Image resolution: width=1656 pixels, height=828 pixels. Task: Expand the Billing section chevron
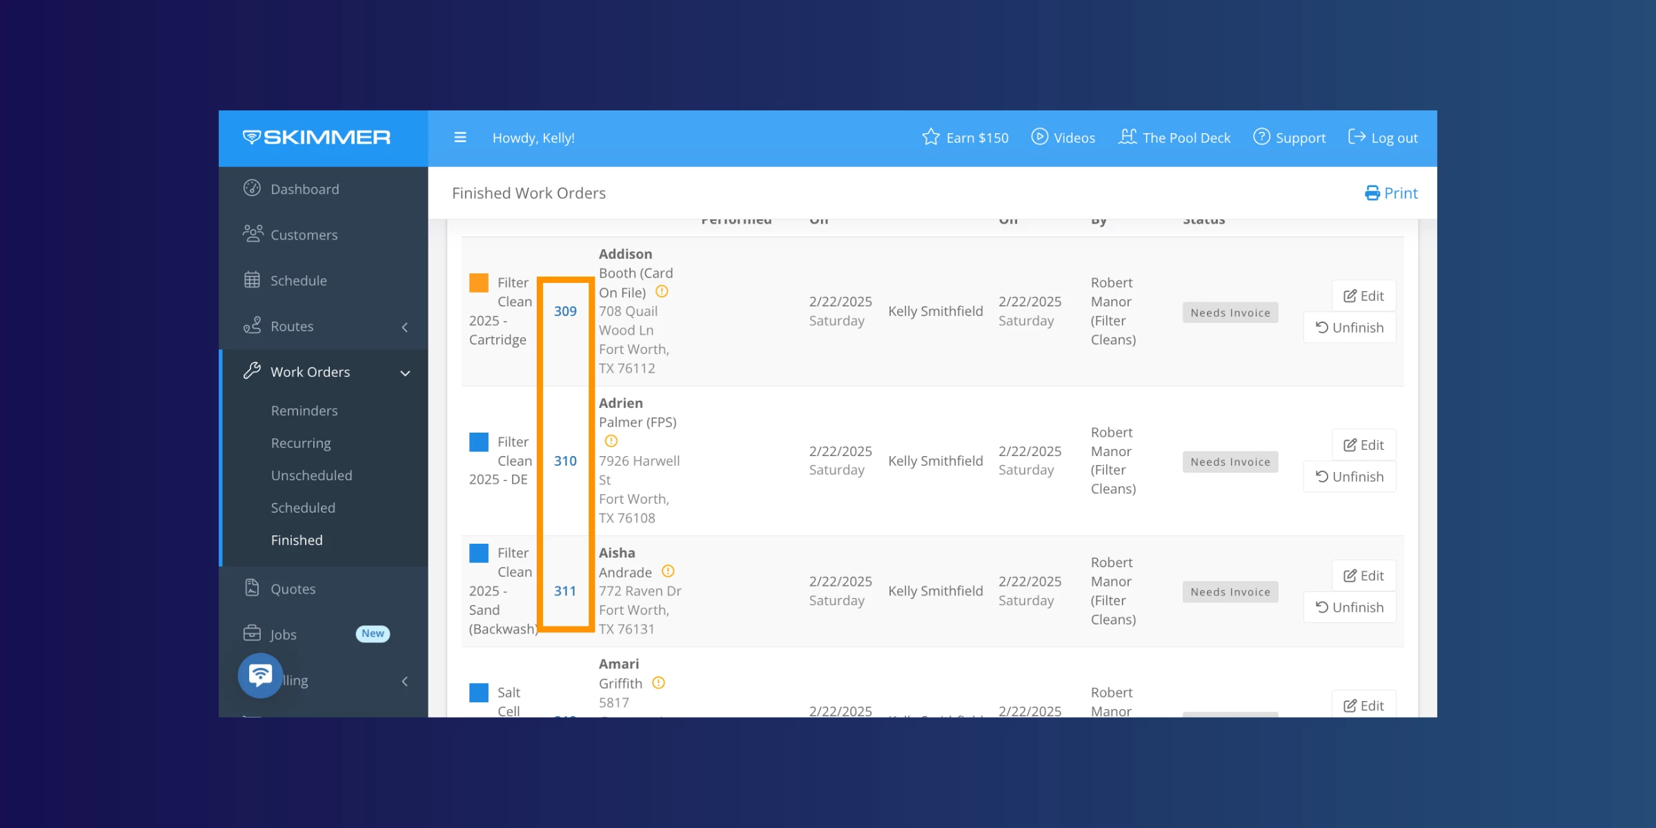click(405, 682)
